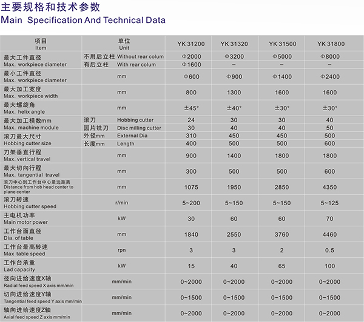Screen dimensions: 364x322
Task: Click the 'Φ600' cell
Action: pos(191,77)
